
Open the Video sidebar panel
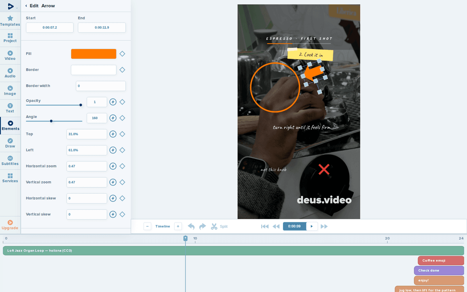[x=10, y=55]
